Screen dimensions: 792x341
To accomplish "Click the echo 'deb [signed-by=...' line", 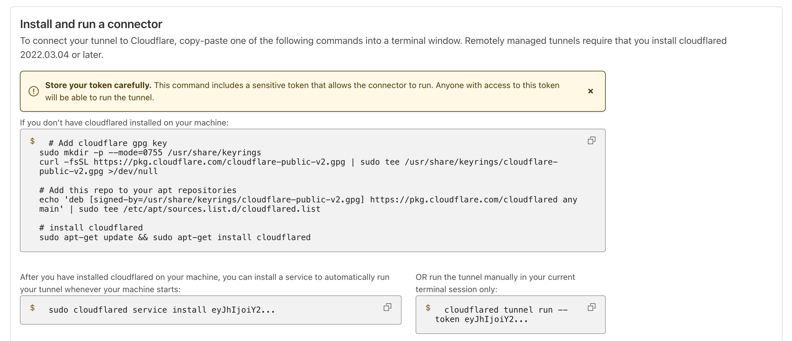I will (x=308, y=200).
